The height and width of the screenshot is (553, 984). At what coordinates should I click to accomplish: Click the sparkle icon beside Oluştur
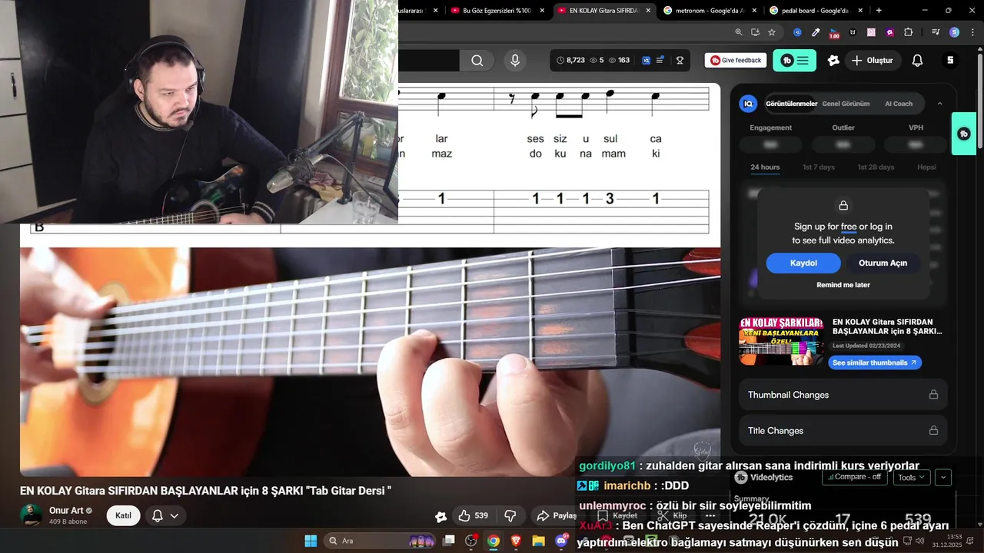pyautogui.click(x=833, y=61)
